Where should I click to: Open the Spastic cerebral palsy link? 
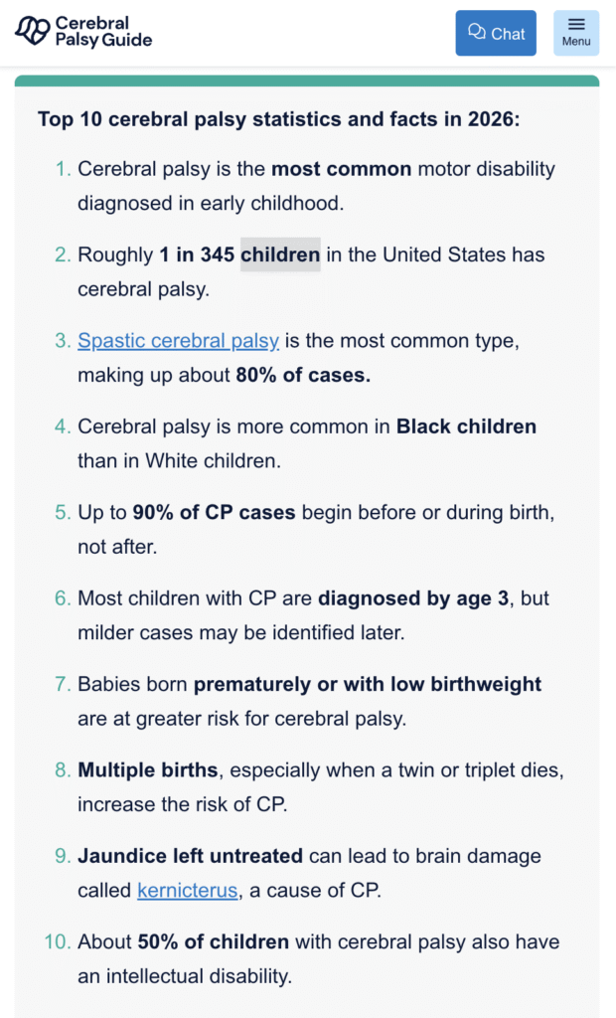(178, 340)
